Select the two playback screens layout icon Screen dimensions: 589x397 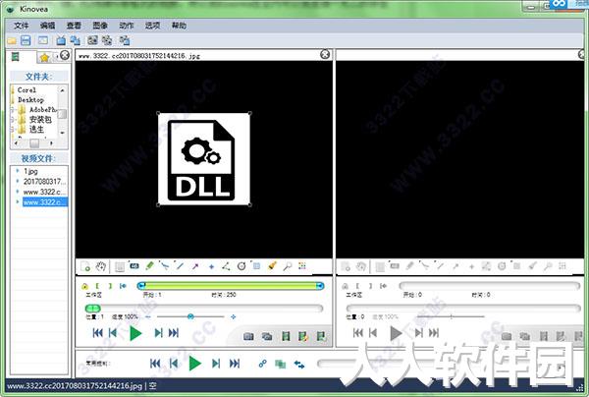coord(76,40)
